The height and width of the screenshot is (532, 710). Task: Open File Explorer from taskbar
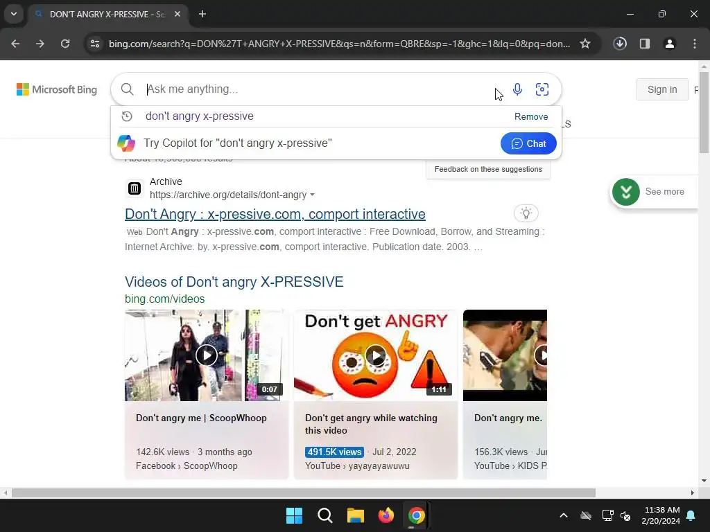(x=356, y=515)
